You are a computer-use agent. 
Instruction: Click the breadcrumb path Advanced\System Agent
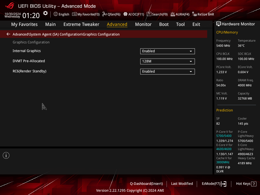(66, 34)
